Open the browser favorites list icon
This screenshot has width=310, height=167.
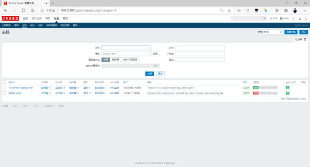coord(277,10)
